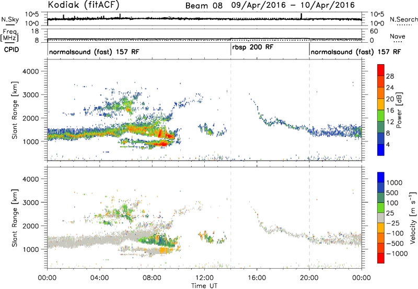Click the '1000' tick on Velocity scale

click(394, 183)
